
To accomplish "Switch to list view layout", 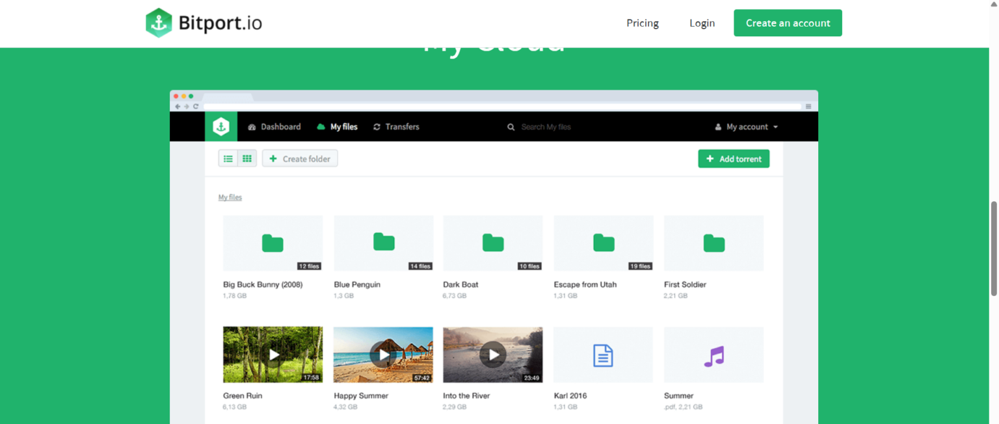I will pyautogui.click(x=228, y=158).
